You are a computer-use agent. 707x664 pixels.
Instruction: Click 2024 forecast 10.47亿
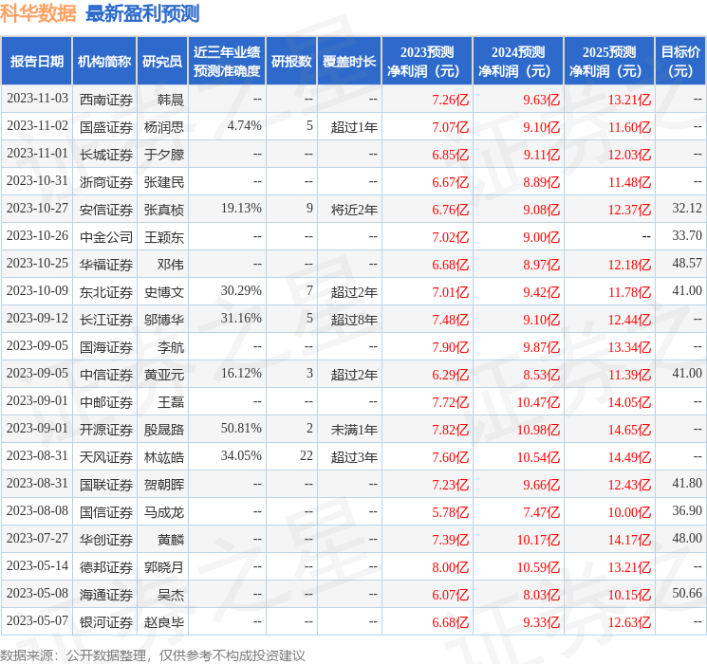pos(538,402)
